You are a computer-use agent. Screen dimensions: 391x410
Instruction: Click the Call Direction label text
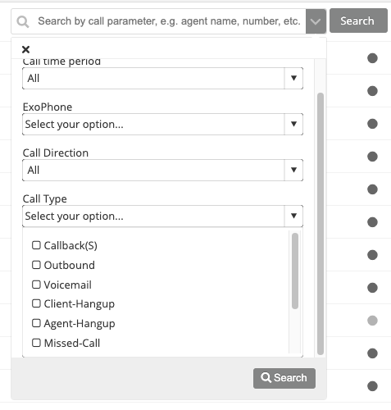tap(56, 153)
